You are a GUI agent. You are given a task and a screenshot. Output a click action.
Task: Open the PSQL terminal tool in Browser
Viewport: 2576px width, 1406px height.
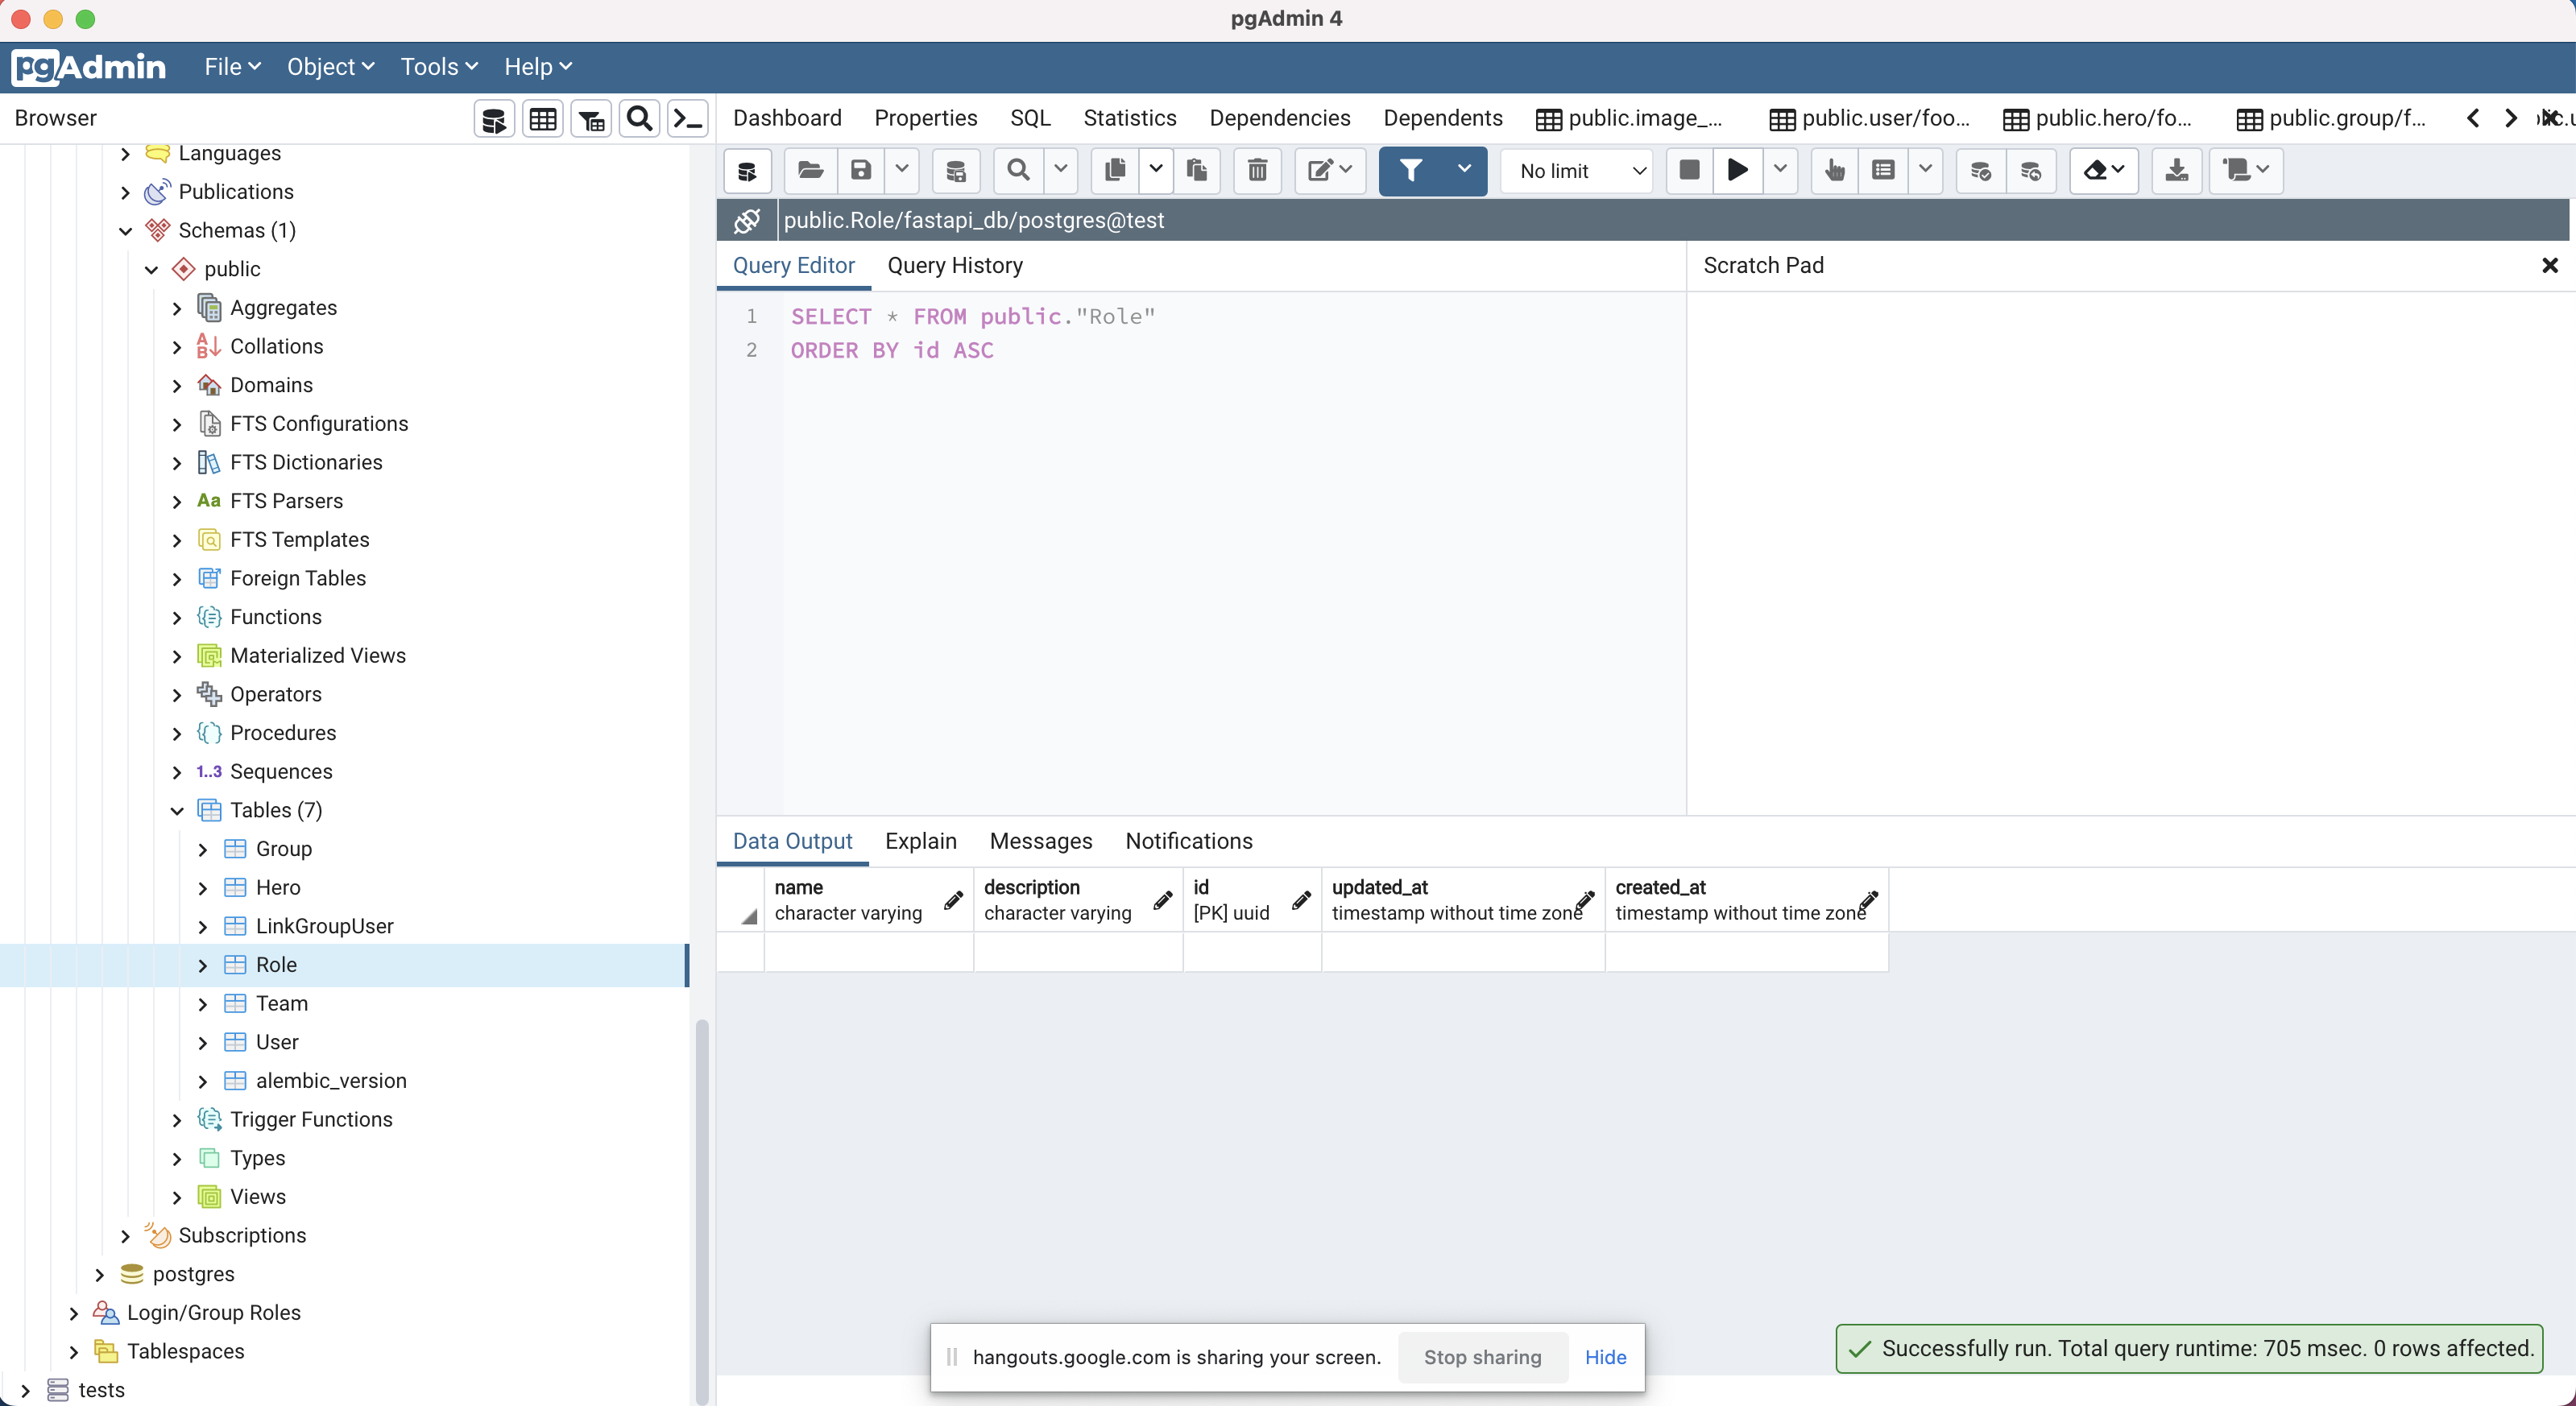688,119
